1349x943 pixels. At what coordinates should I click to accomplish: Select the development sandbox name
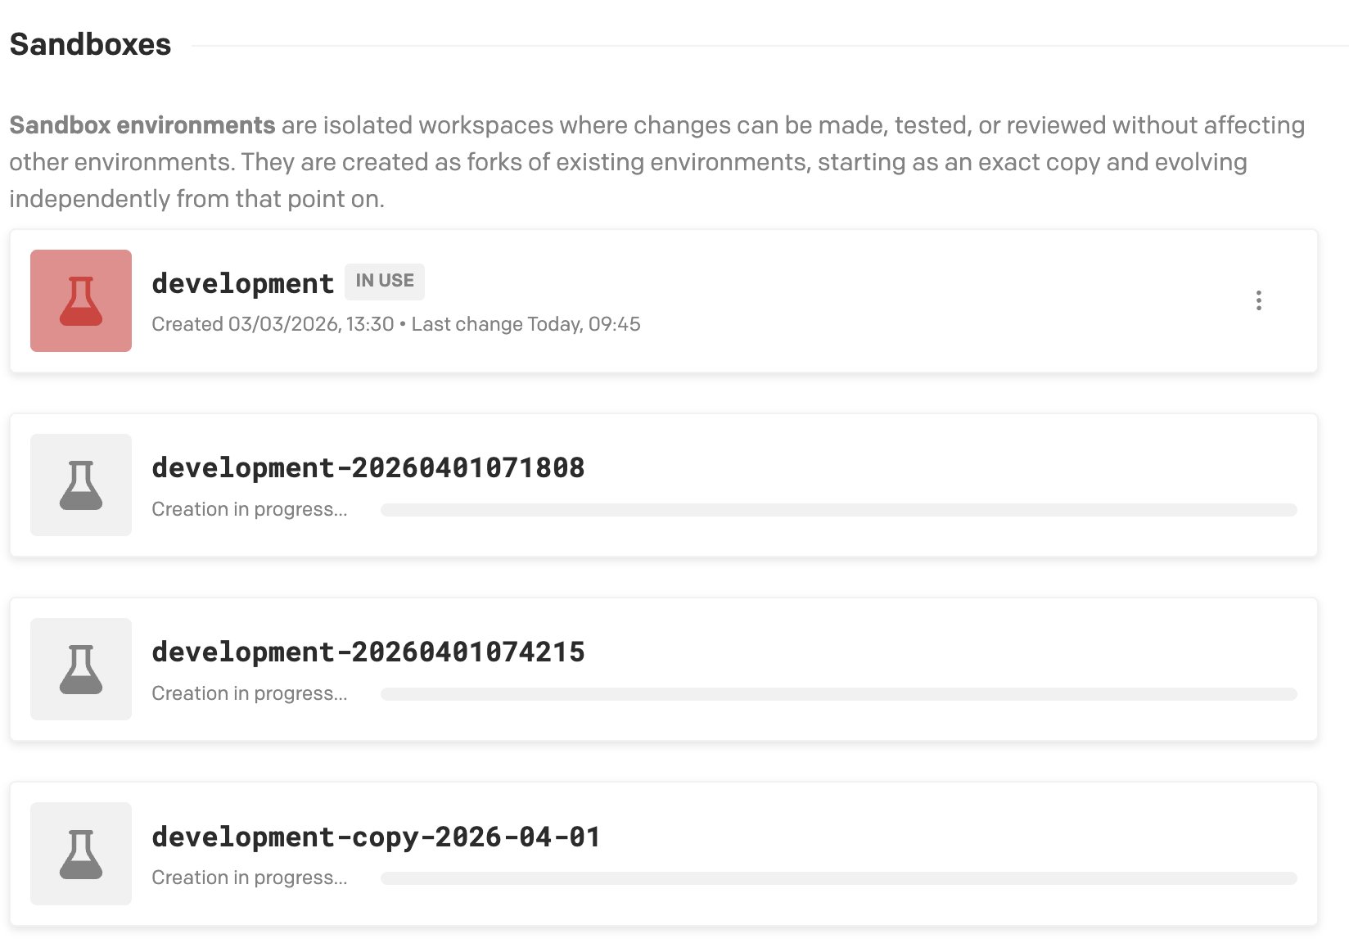[x=243, y=283]
